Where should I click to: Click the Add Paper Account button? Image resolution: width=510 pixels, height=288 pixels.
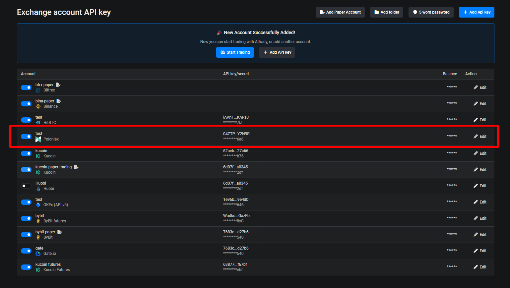(x=340, y=12)
